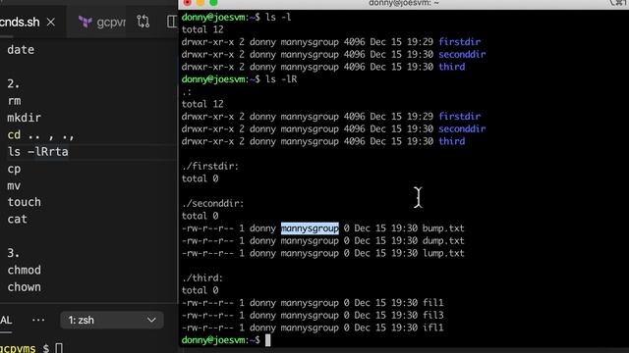This screenshot has height=353, width=629.
Task: Click the 'cat' line in editor
Action: click(18, 220)
